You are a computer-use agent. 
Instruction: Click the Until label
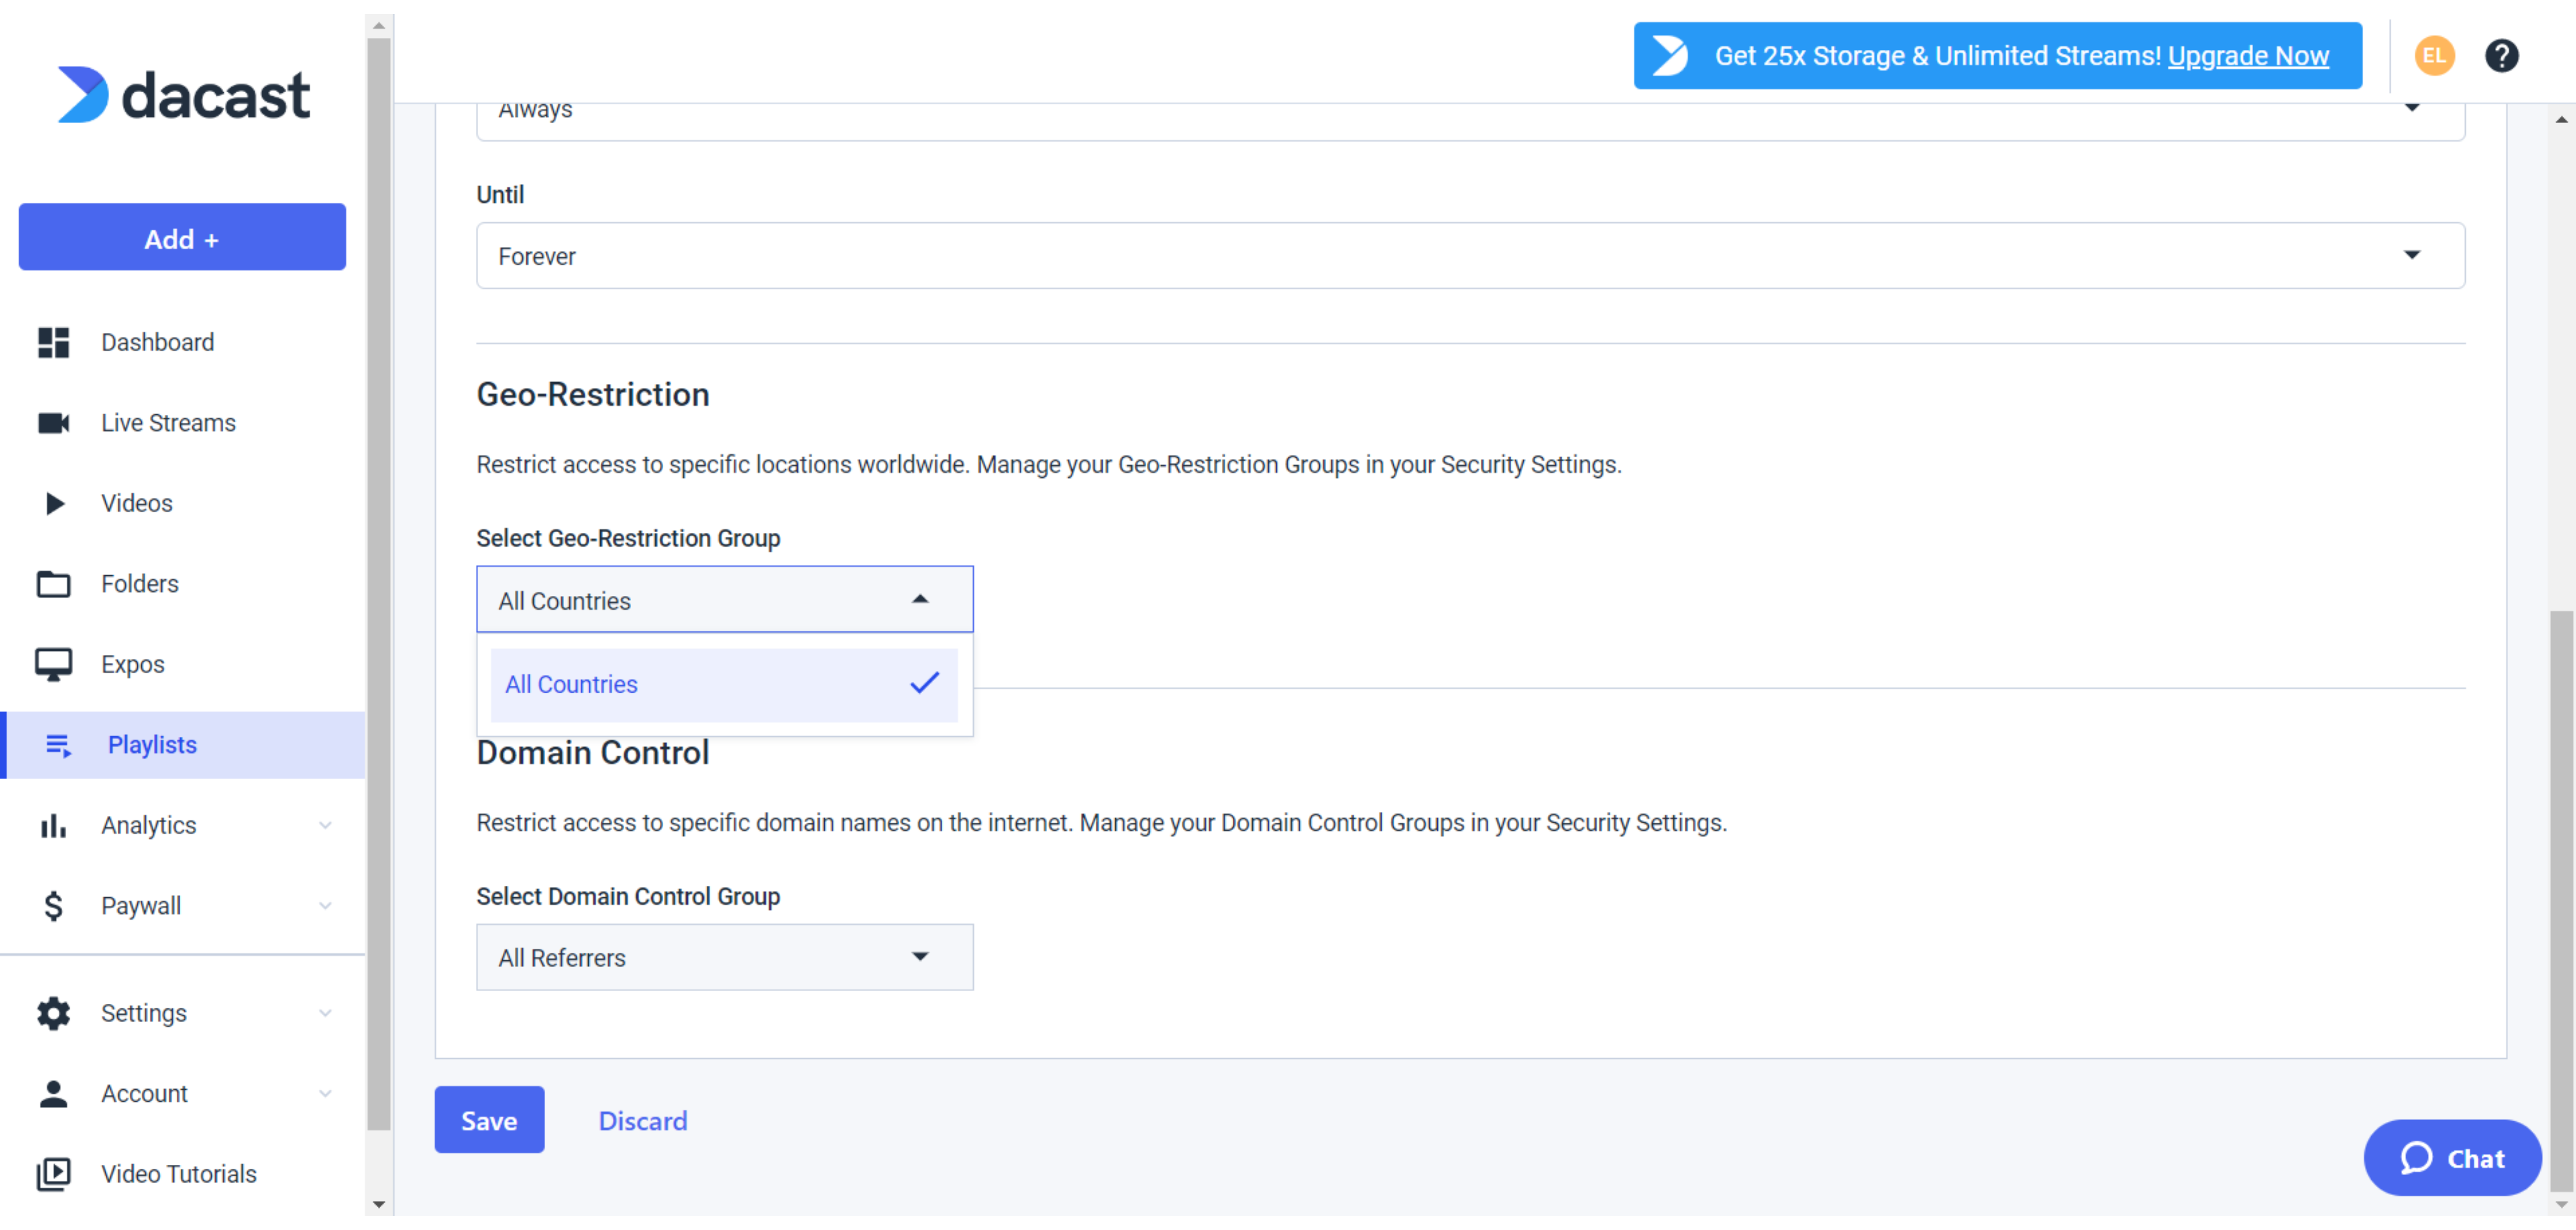(500, 195)
